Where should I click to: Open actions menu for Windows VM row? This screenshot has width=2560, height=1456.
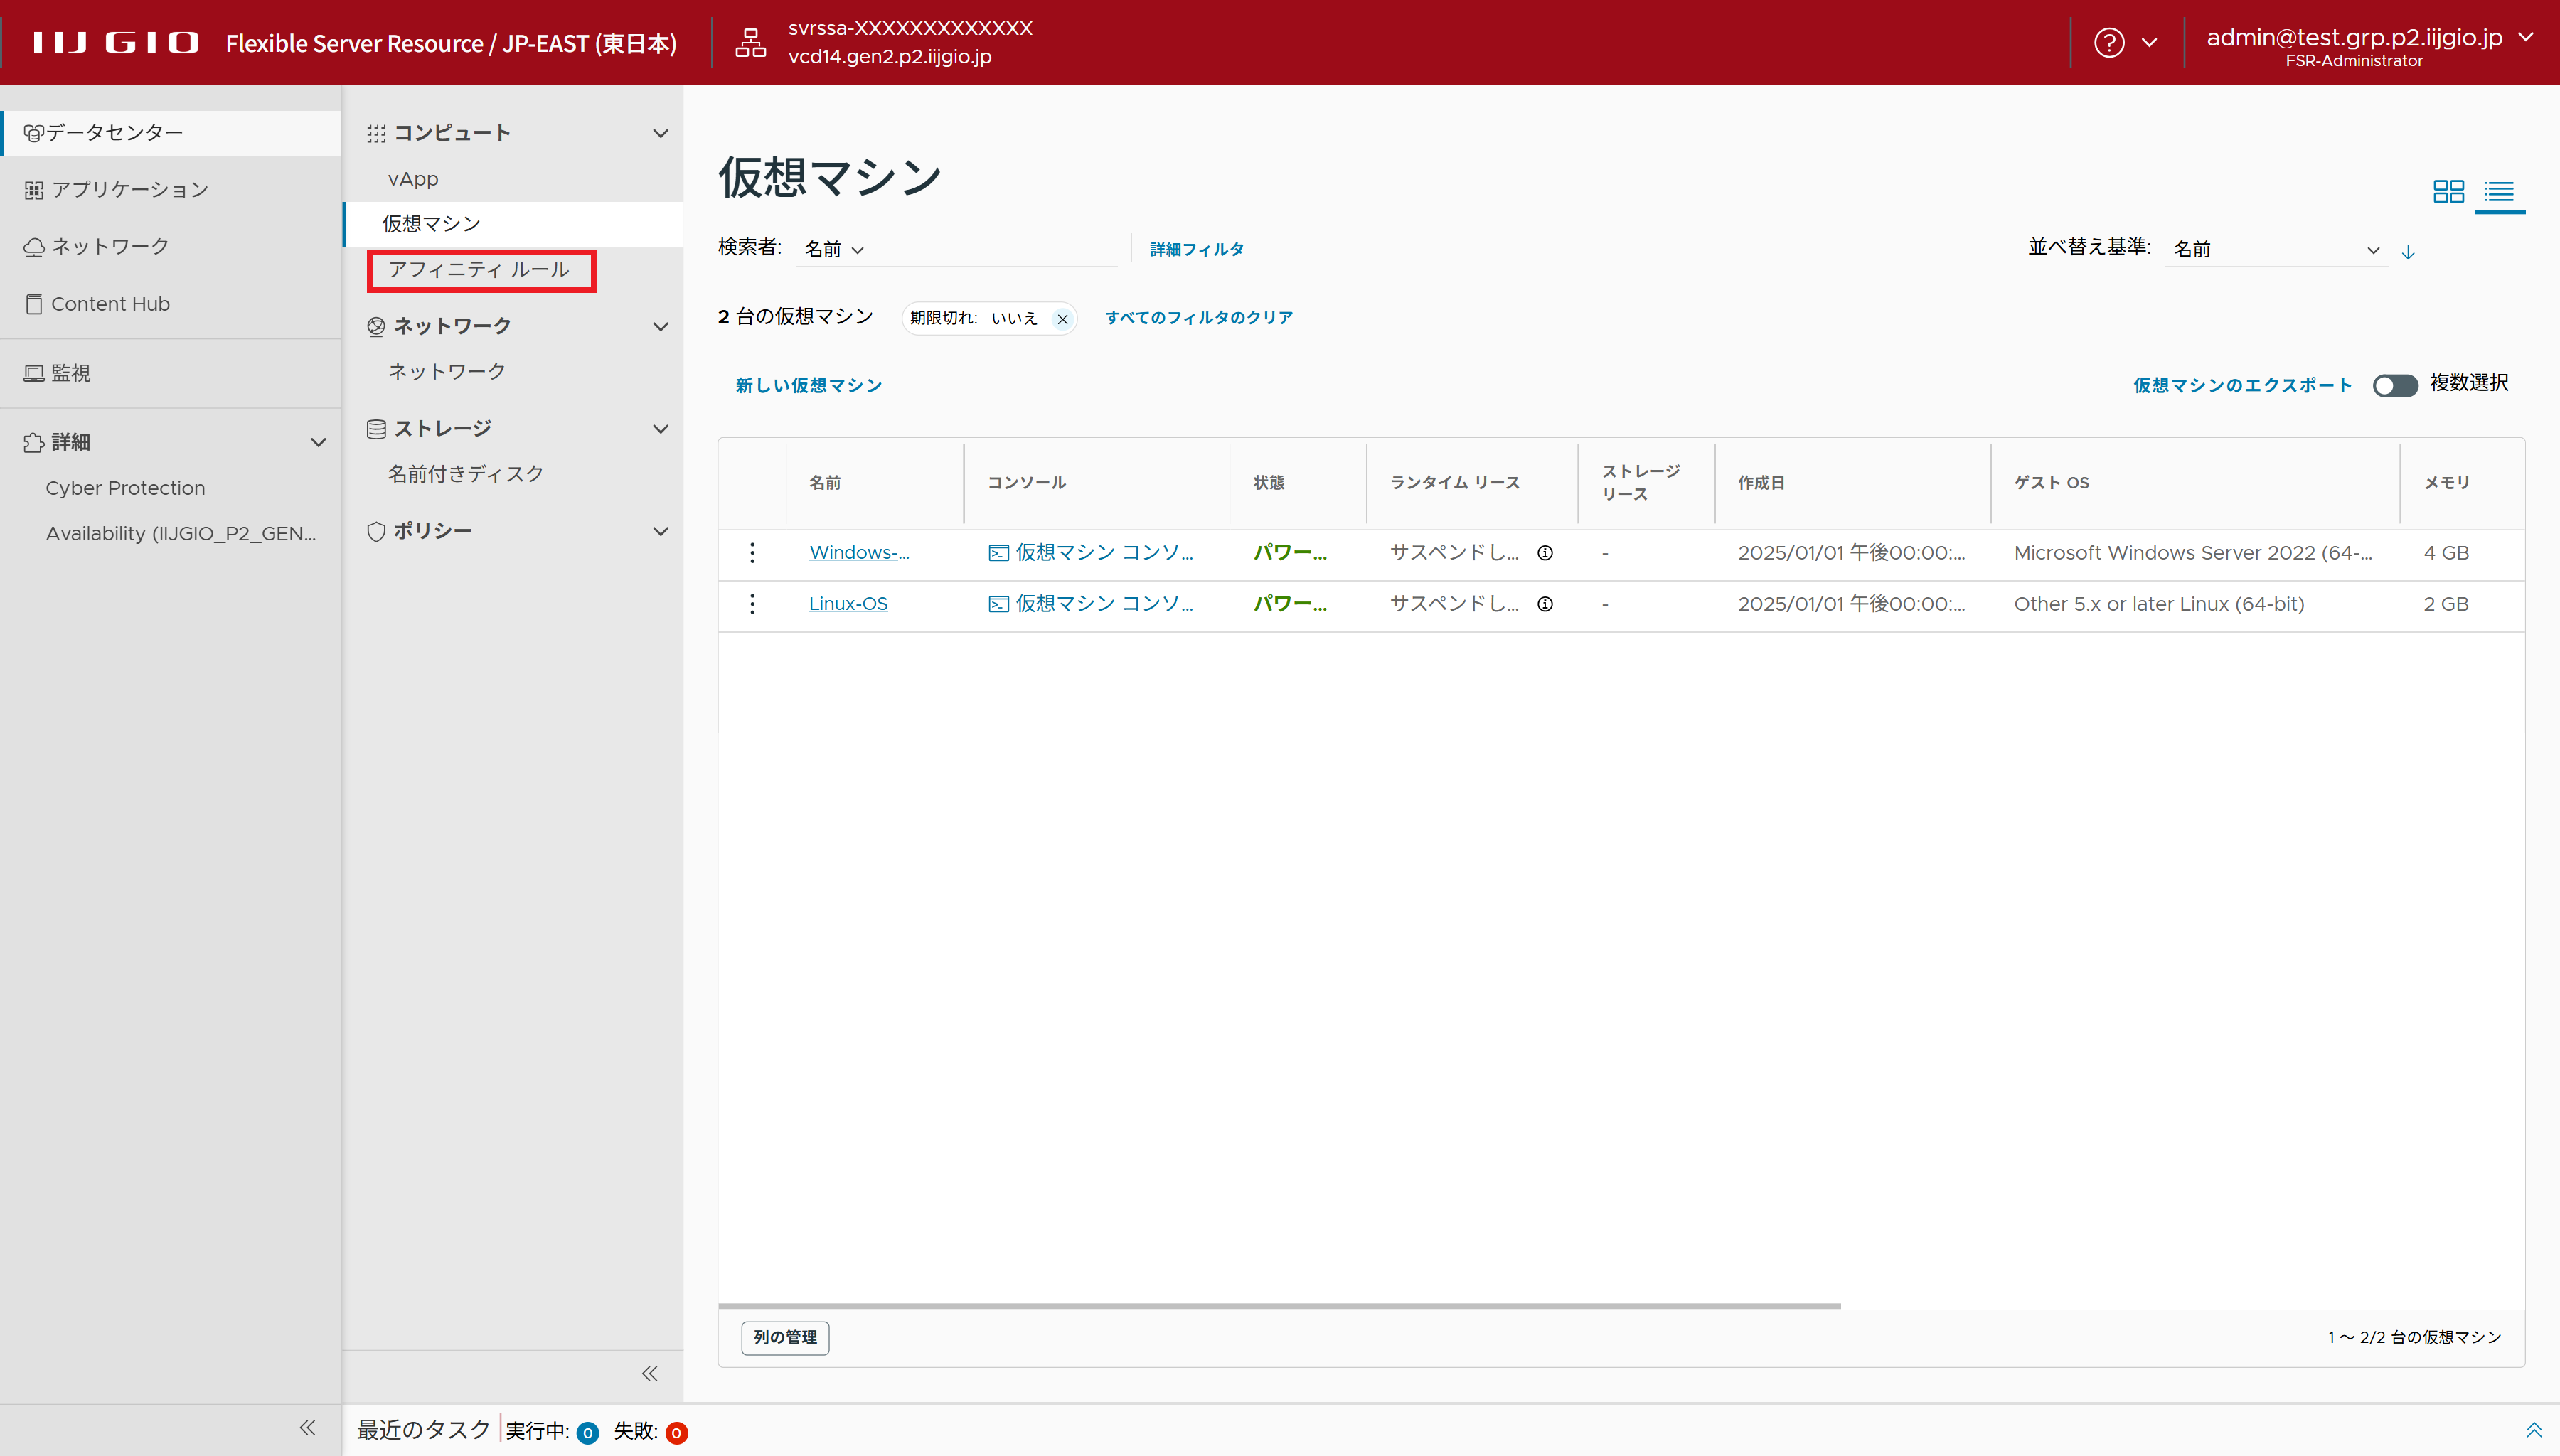click(752, 553)
